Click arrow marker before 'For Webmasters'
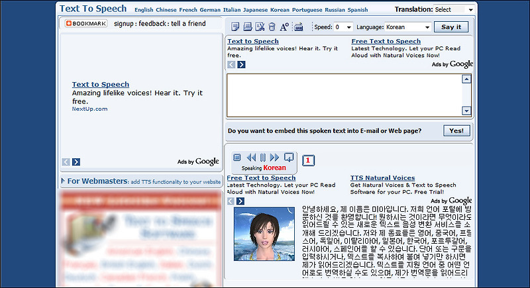Image resolution: width=530 pixels, height=288 pixels. (x=63, y=181)
